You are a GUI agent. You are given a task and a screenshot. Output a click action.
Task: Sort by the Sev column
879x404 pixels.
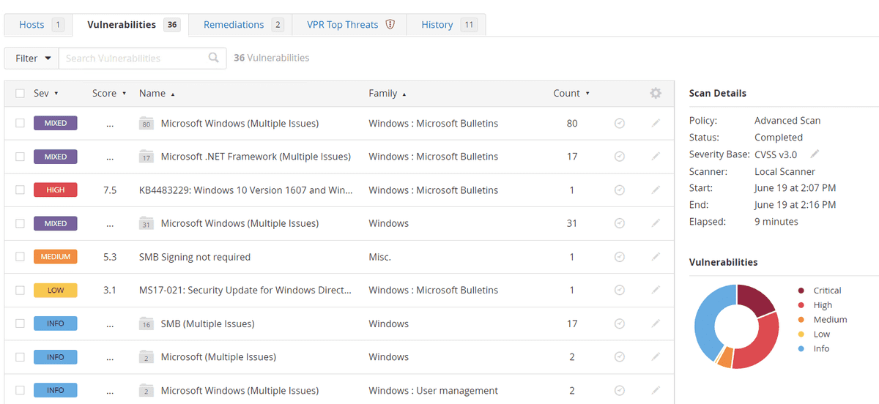click(45, 93)
